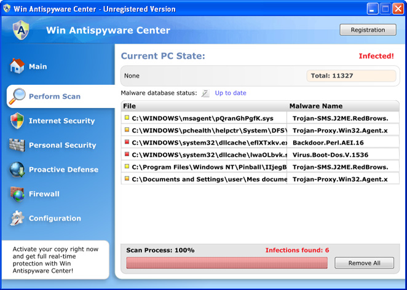Select the Virus.Boot-Dos.V.1536 row
This screenshot has height=290, width=407.
(x=260, y=155)
